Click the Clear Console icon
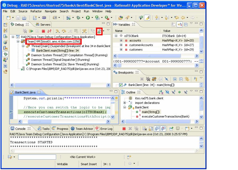238x170 pixels. tap(145, 129)
